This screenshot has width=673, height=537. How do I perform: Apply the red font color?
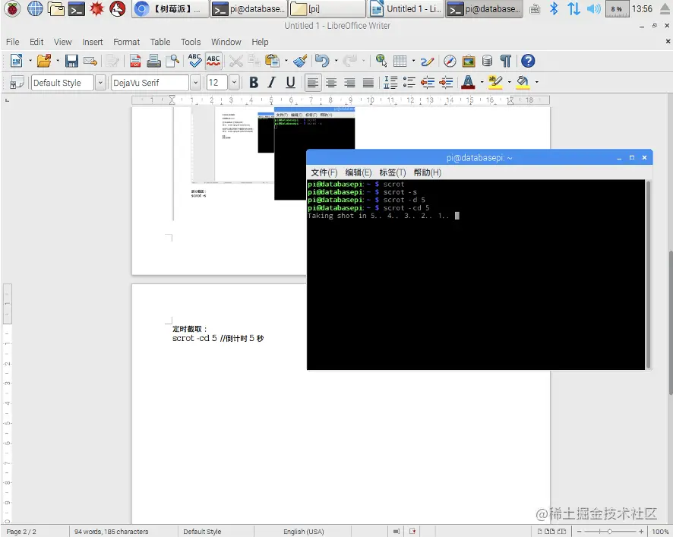pos(468,83)
